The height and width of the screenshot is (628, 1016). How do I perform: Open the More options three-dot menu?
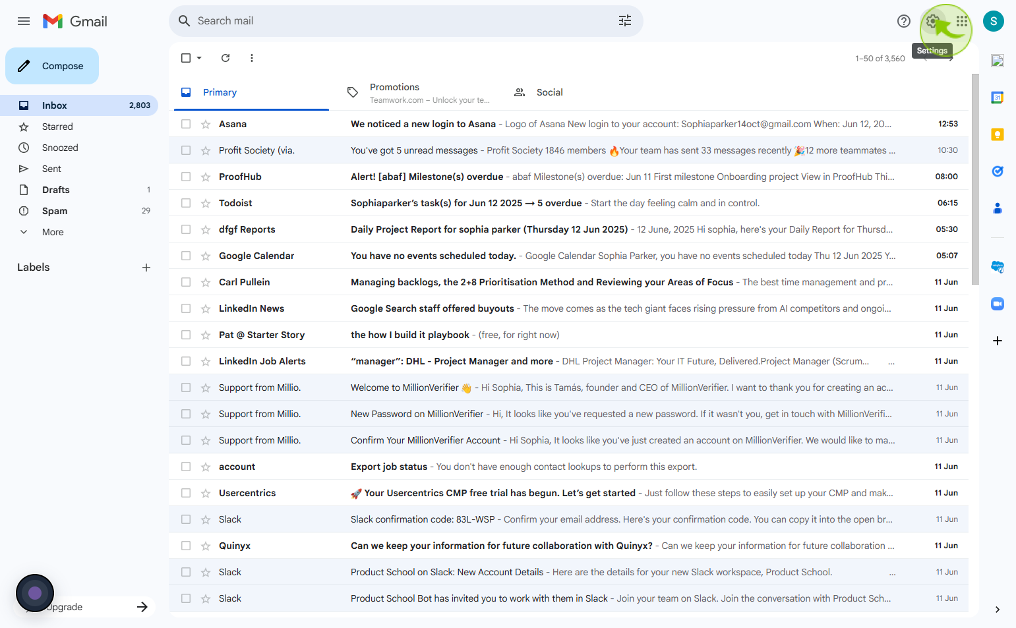tap(252, 58)
